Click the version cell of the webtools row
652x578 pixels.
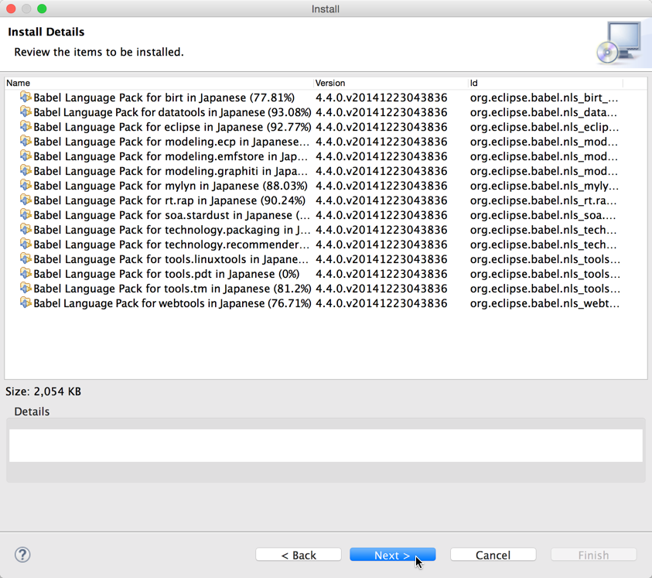381,303
